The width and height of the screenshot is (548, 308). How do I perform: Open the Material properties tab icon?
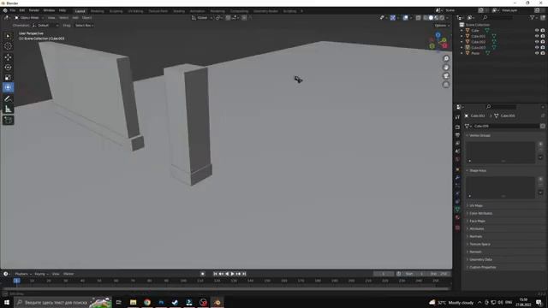[x=457, y=217]
